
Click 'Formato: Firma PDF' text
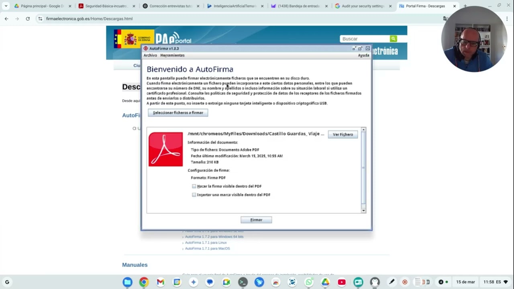coord(208,178)
